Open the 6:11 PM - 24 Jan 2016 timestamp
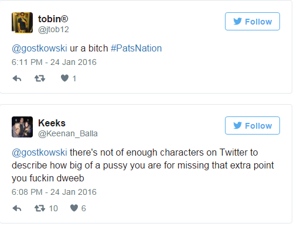The image size is (297, 227). (54, 63)
